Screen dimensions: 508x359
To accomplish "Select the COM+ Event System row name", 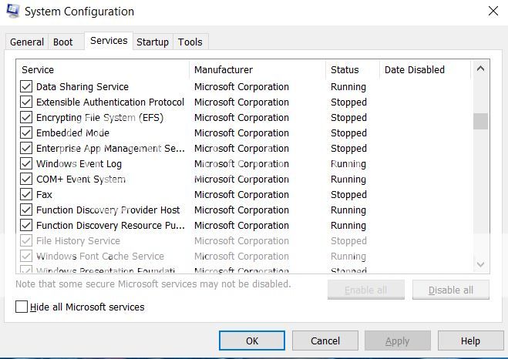I will (x=81, y=179).
